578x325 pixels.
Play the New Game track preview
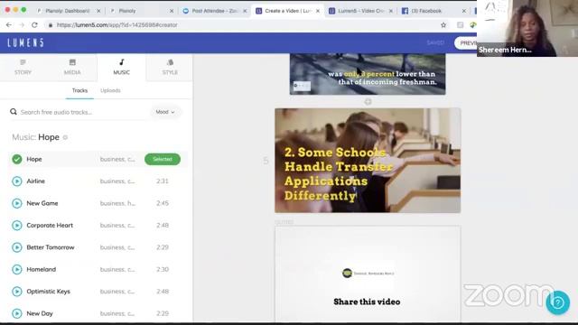click(x=17, y=203)
